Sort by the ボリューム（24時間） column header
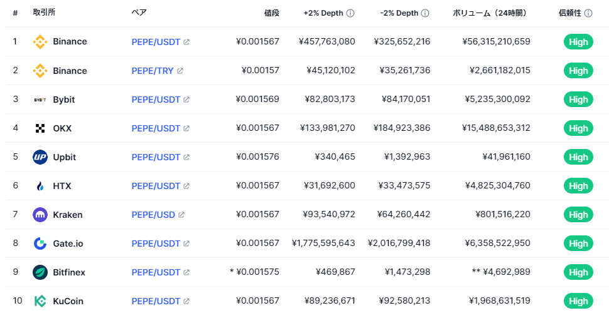 coord(492,13)
